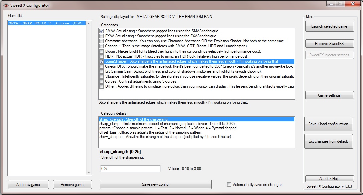
Task: Click the 0.25 value input field
Action: [130, 169]
